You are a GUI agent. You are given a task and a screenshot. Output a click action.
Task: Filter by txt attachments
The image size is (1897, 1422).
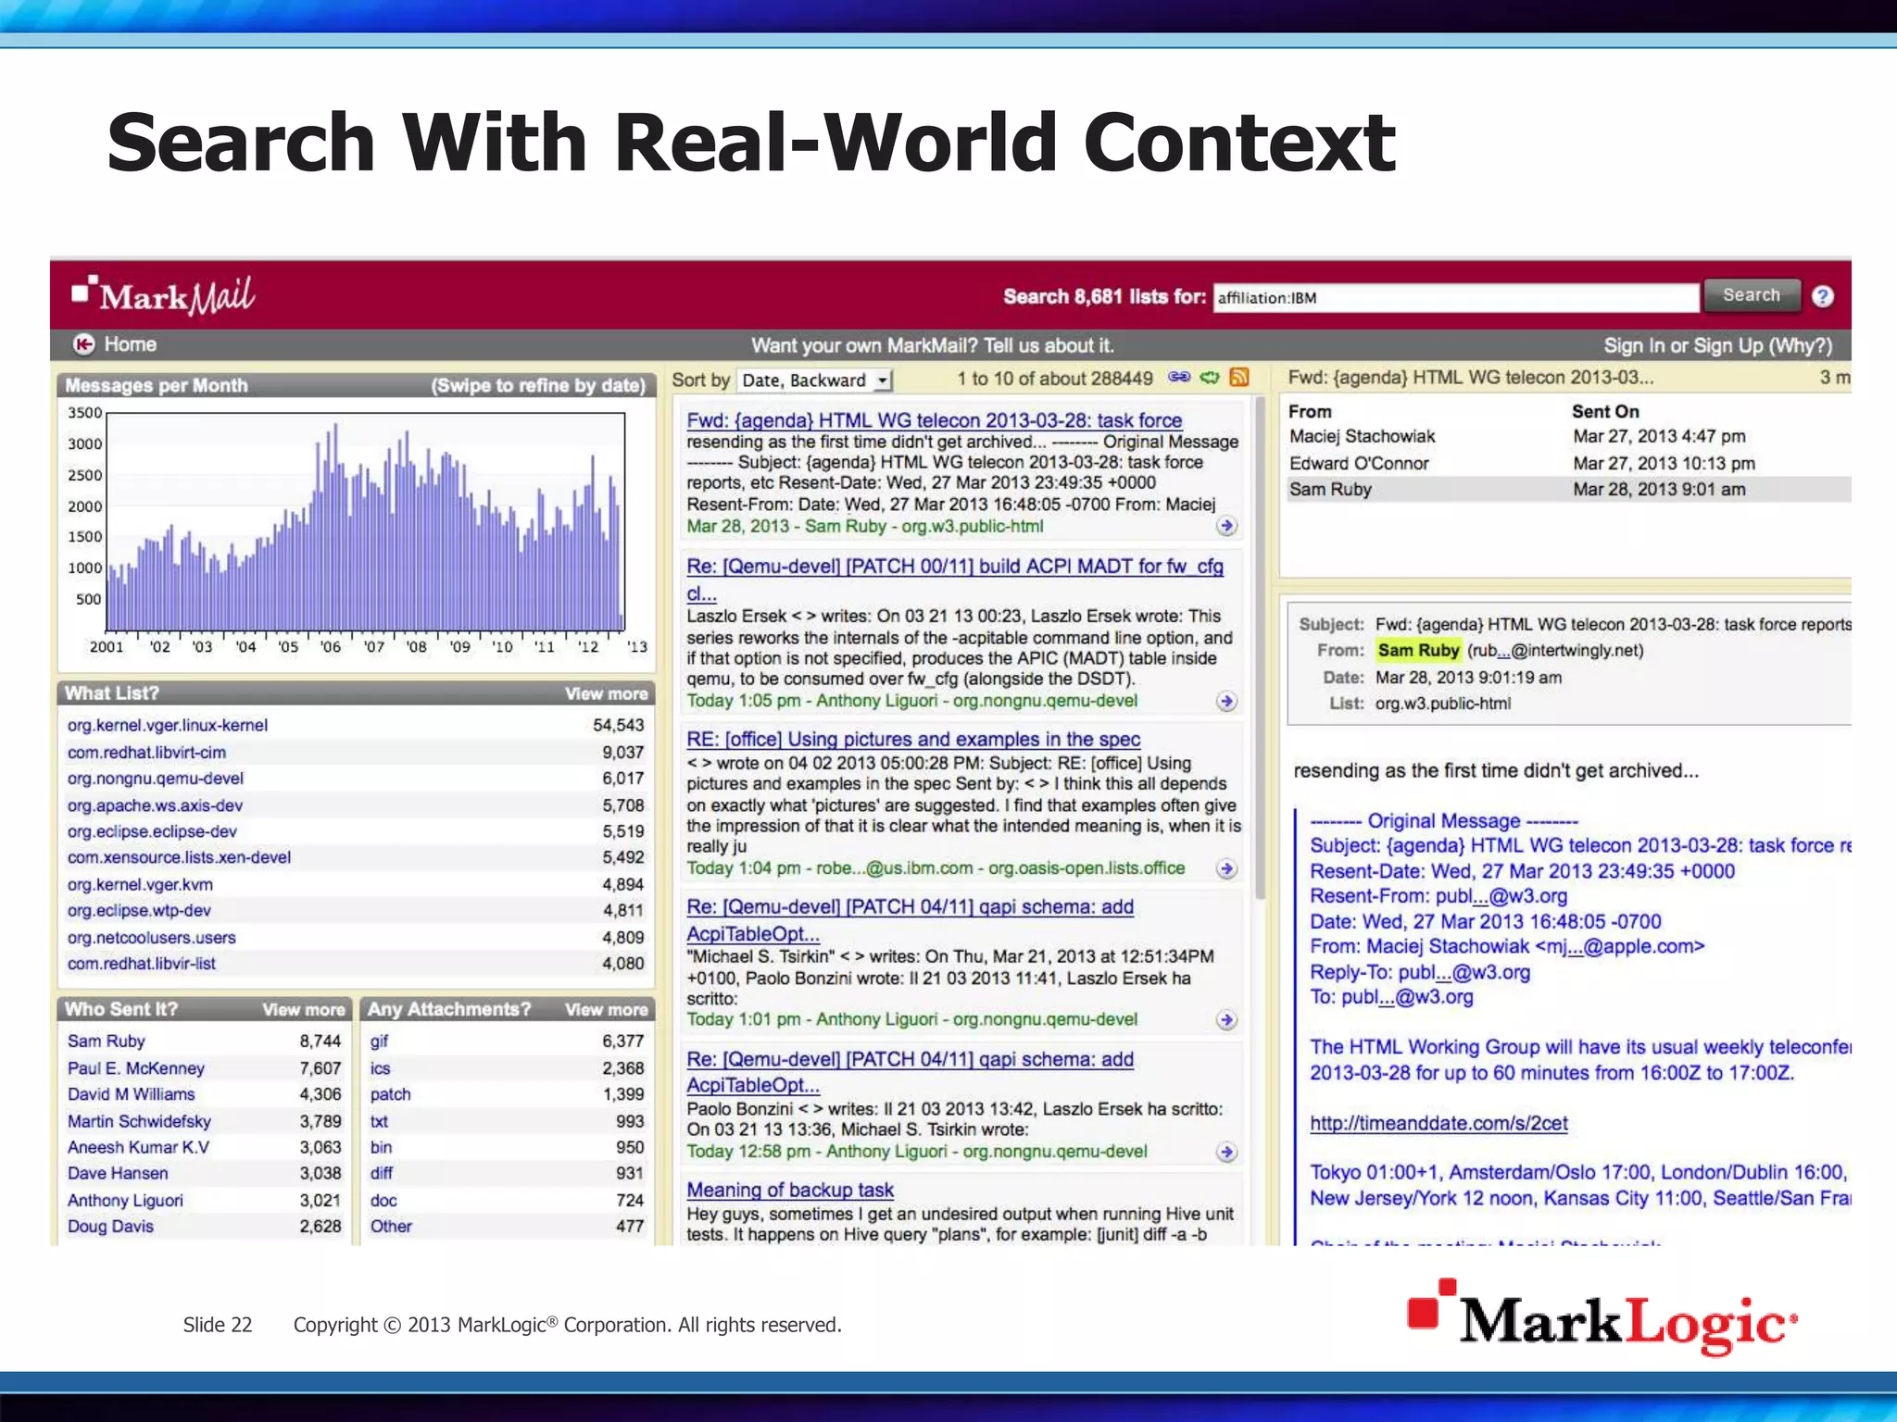379,1121
